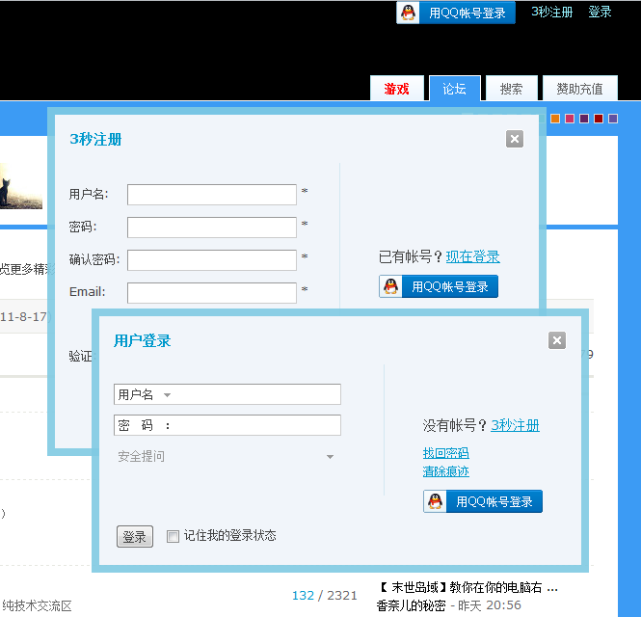Select the pink theme color swatch
Image resolution: width=641 pixels, height=617 pixels.
tap(570, 119)
